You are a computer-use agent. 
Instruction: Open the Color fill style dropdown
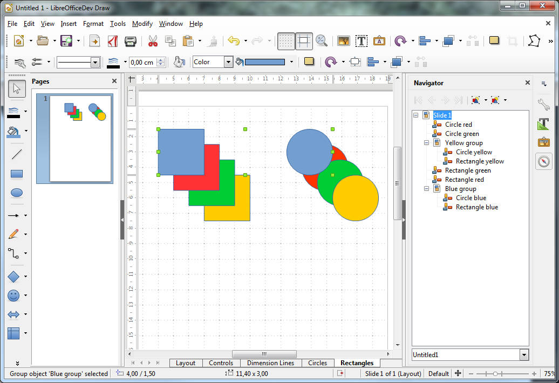[228, 62]
